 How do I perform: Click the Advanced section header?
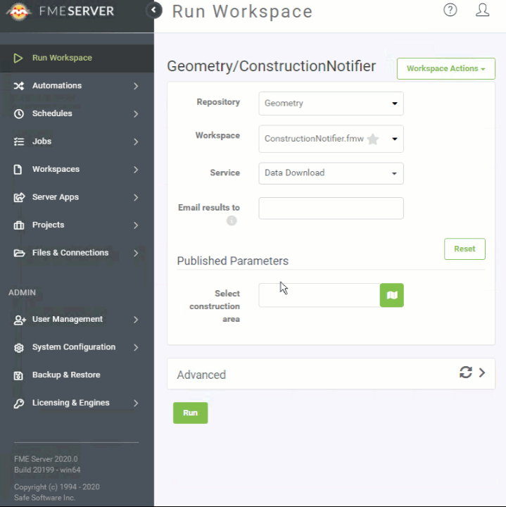[331, 374]
